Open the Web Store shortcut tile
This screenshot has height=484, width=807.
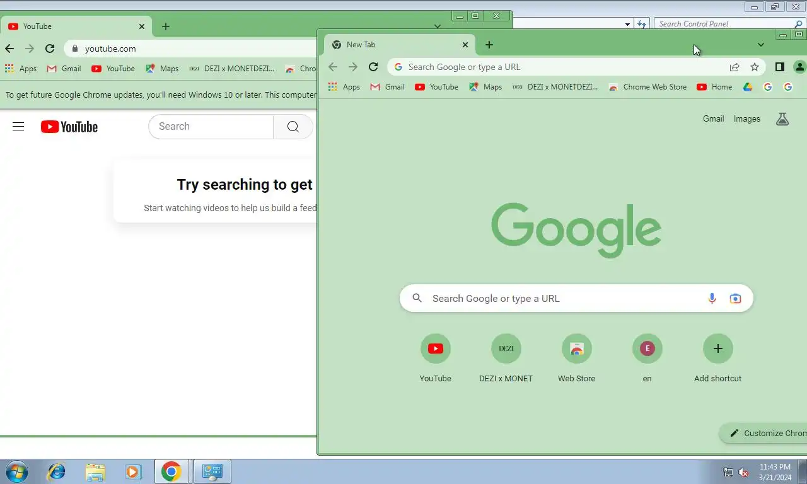coord(577,358)
